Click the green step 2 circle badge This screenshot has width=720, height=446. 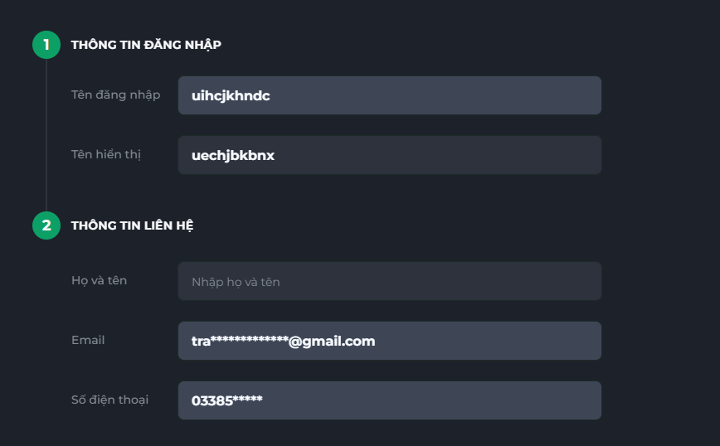[46, 225]
